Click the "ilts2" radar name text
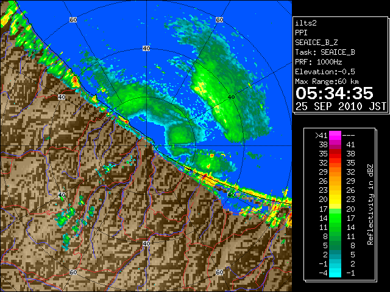This screenshot has width=390, height=292. [x=306, y=23]
